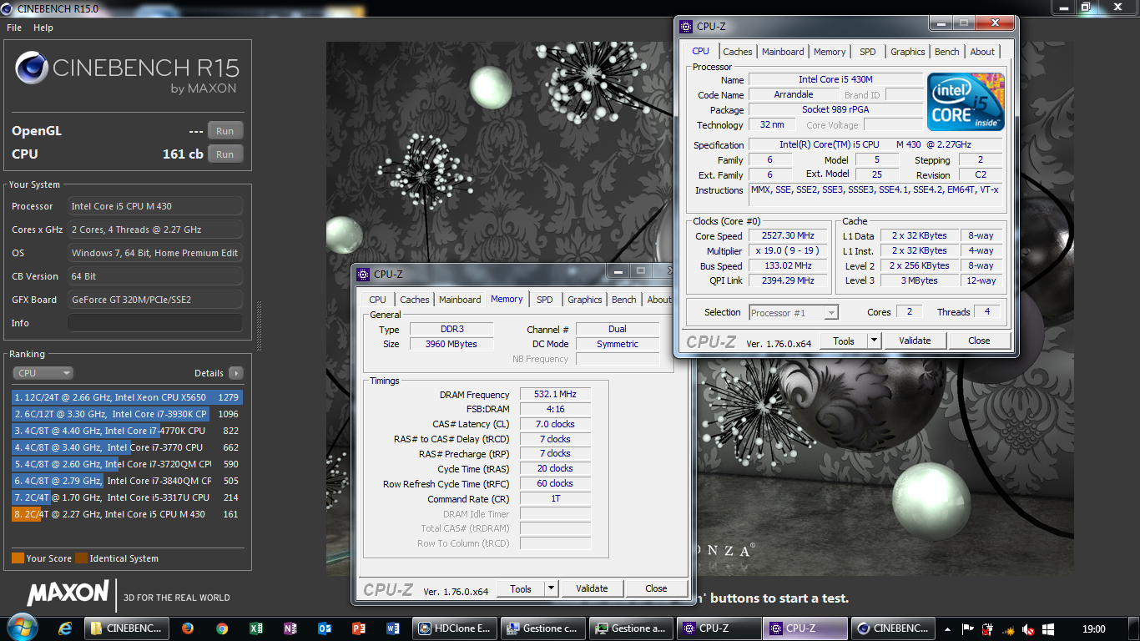The image size is (1140, 641).
Task: Click the taskbar clock showing 19:00
Action: (x=1093, y=629)
